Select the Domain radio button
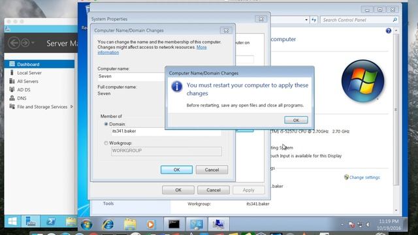Viewport: 418px width, 235px height. point(106,124)
